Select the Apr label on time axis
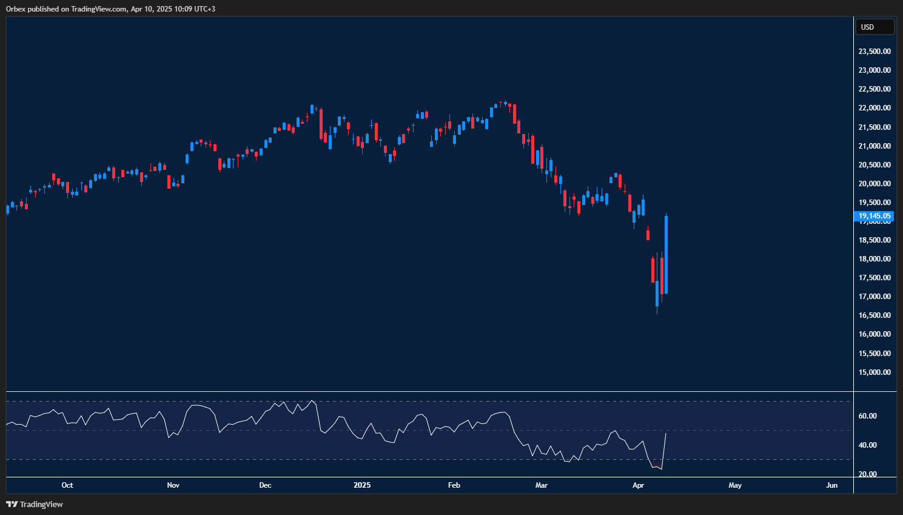This screenshot has height=515, width=903. [638, 485]
